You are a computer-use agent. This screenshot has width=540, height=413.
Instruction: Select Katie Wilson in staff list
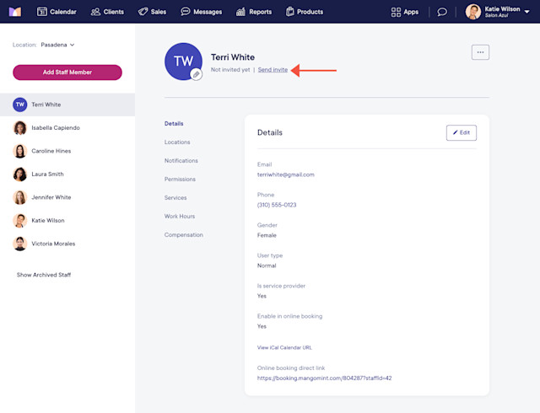(x=67, y=220)
